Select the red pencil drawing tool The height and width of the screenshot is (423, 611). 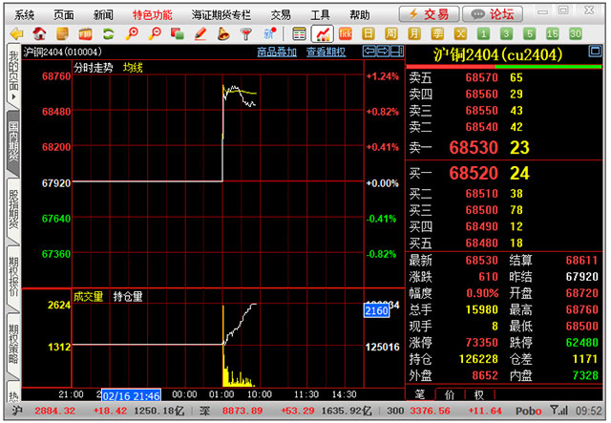pos(200,34)
